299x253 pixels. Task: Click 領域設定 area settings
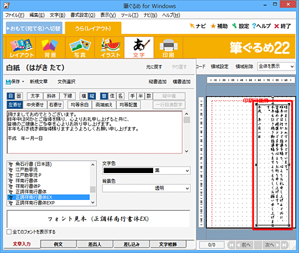click(219, 66)
